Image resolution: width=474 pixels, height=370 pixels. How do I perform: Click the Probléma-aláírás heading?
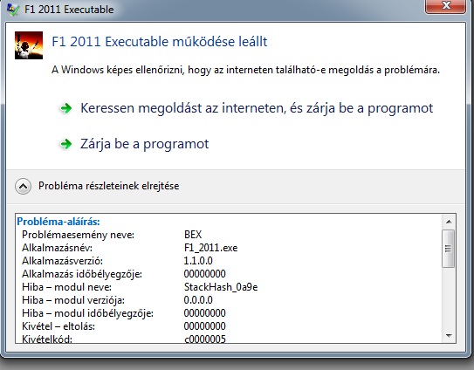click(58, 222)
